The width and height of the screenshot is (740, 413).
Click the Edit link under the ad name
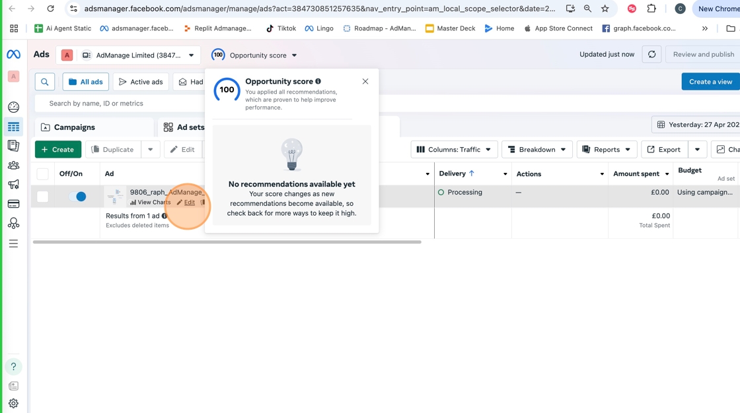click(186, 203)
